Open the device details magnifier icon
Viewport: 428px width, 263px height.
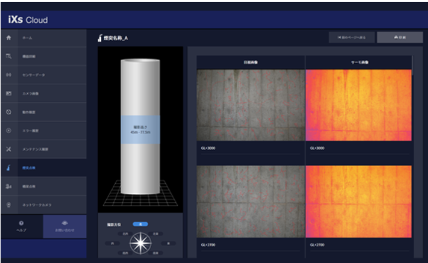[x=8, y=57]
